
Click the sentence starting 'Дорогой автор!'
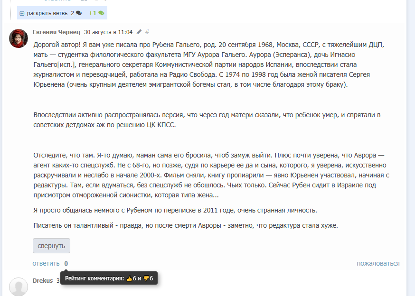[209, 65]
